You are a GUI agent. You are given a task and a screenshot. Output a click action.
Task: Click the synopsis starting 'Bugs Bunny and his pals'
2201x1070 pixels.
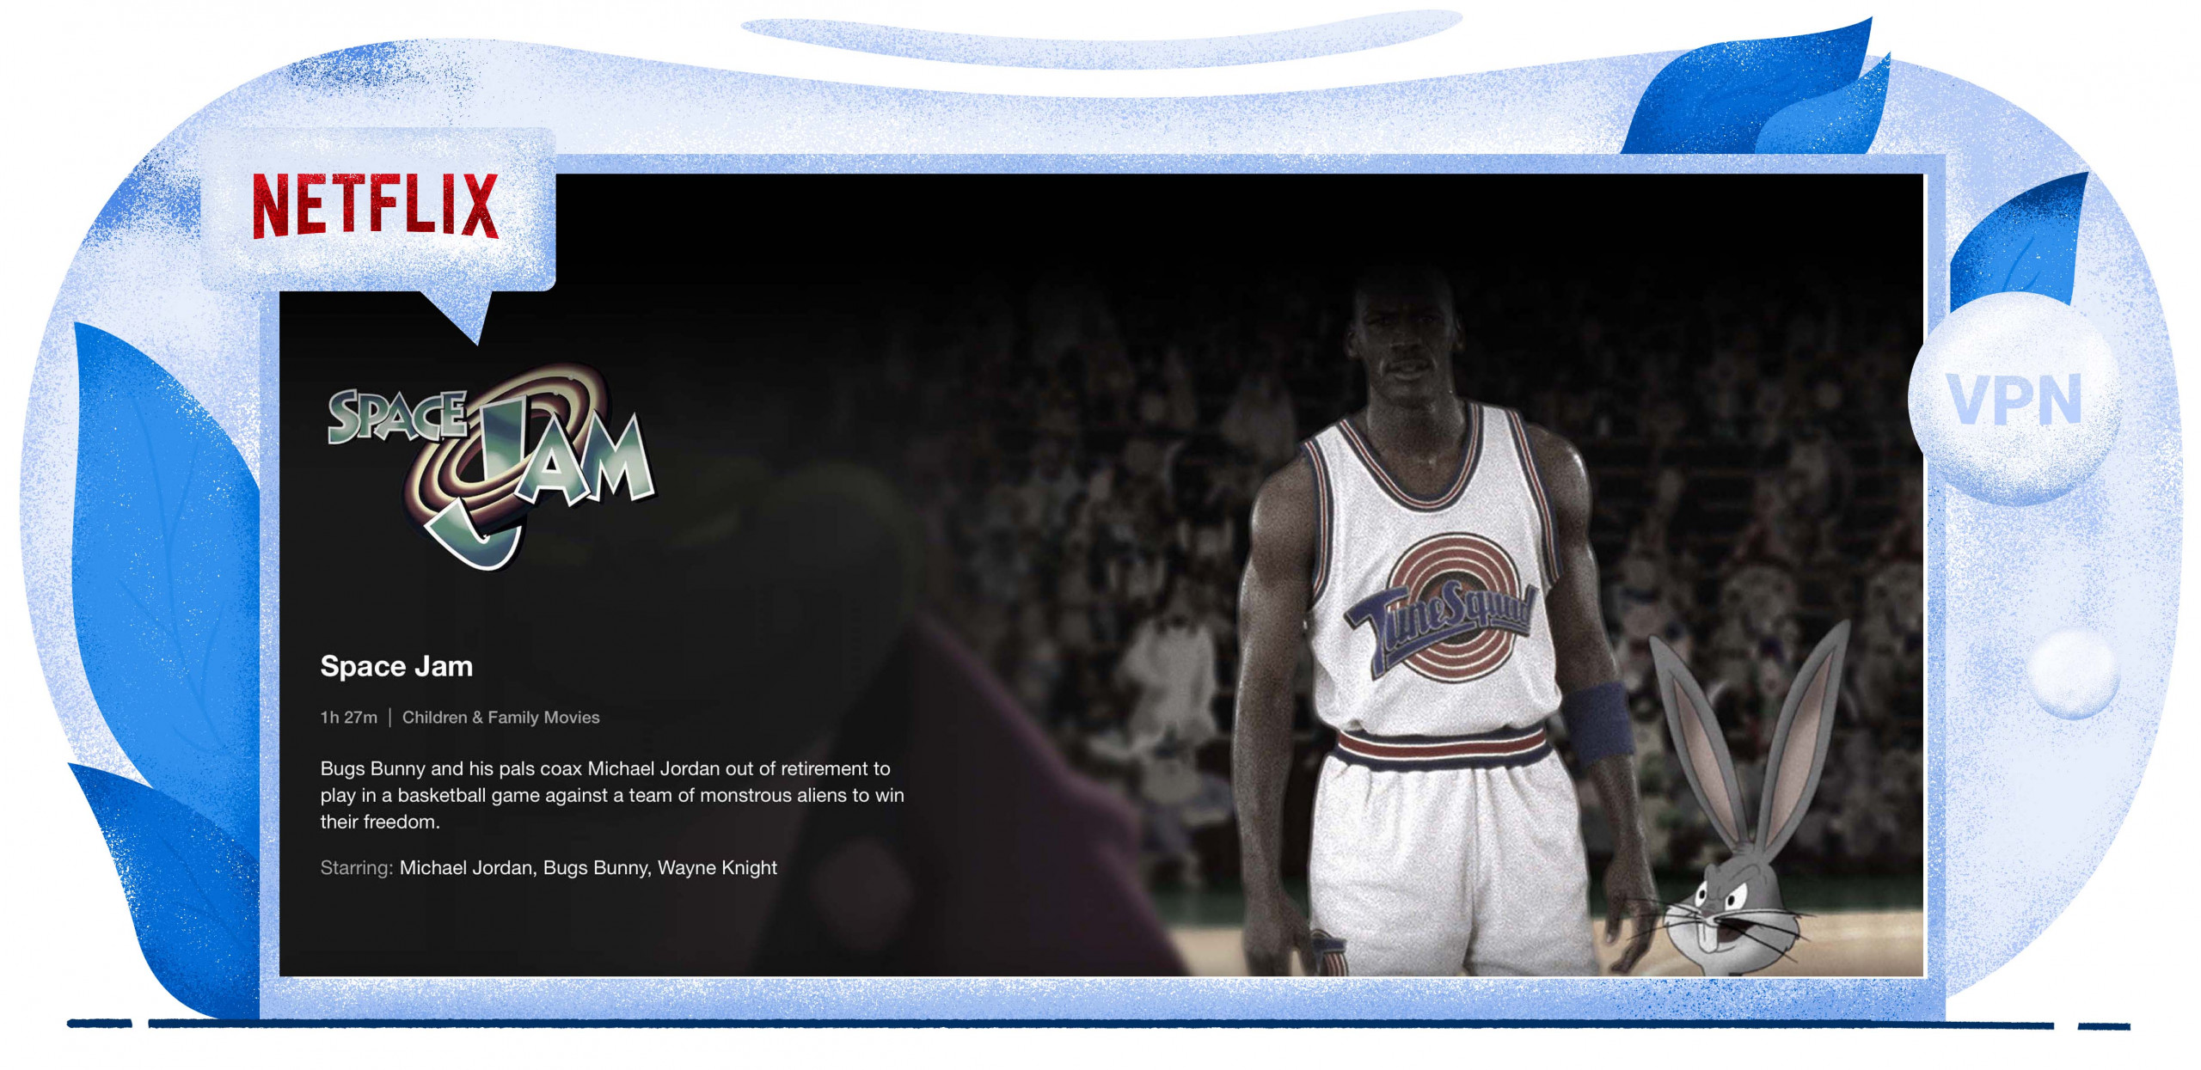click(x=612, y=795)
